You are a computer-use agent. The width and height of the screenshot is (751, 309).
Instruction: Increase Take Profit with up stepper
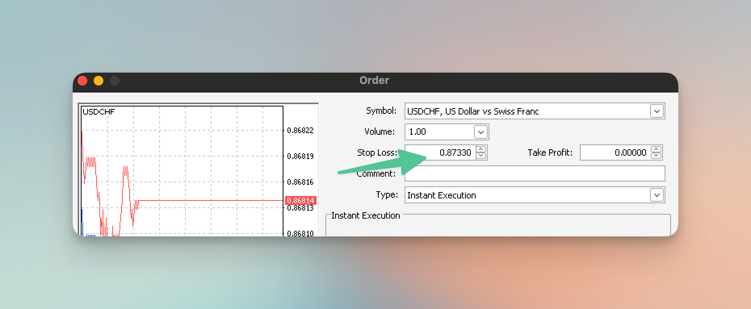(x=656, y=149)
